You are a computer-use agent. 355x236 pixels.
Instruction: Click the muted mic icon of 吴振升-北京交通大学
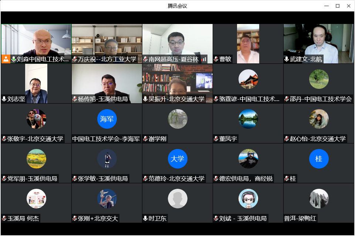(145, 99)
